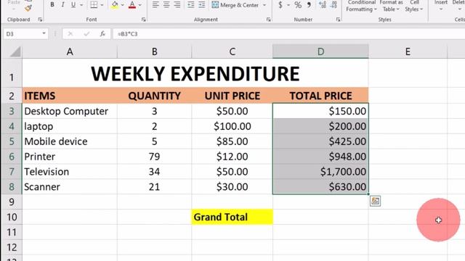Apply Percent Style
This screenshot has width=465, height=261.
(x=298, y=5)
